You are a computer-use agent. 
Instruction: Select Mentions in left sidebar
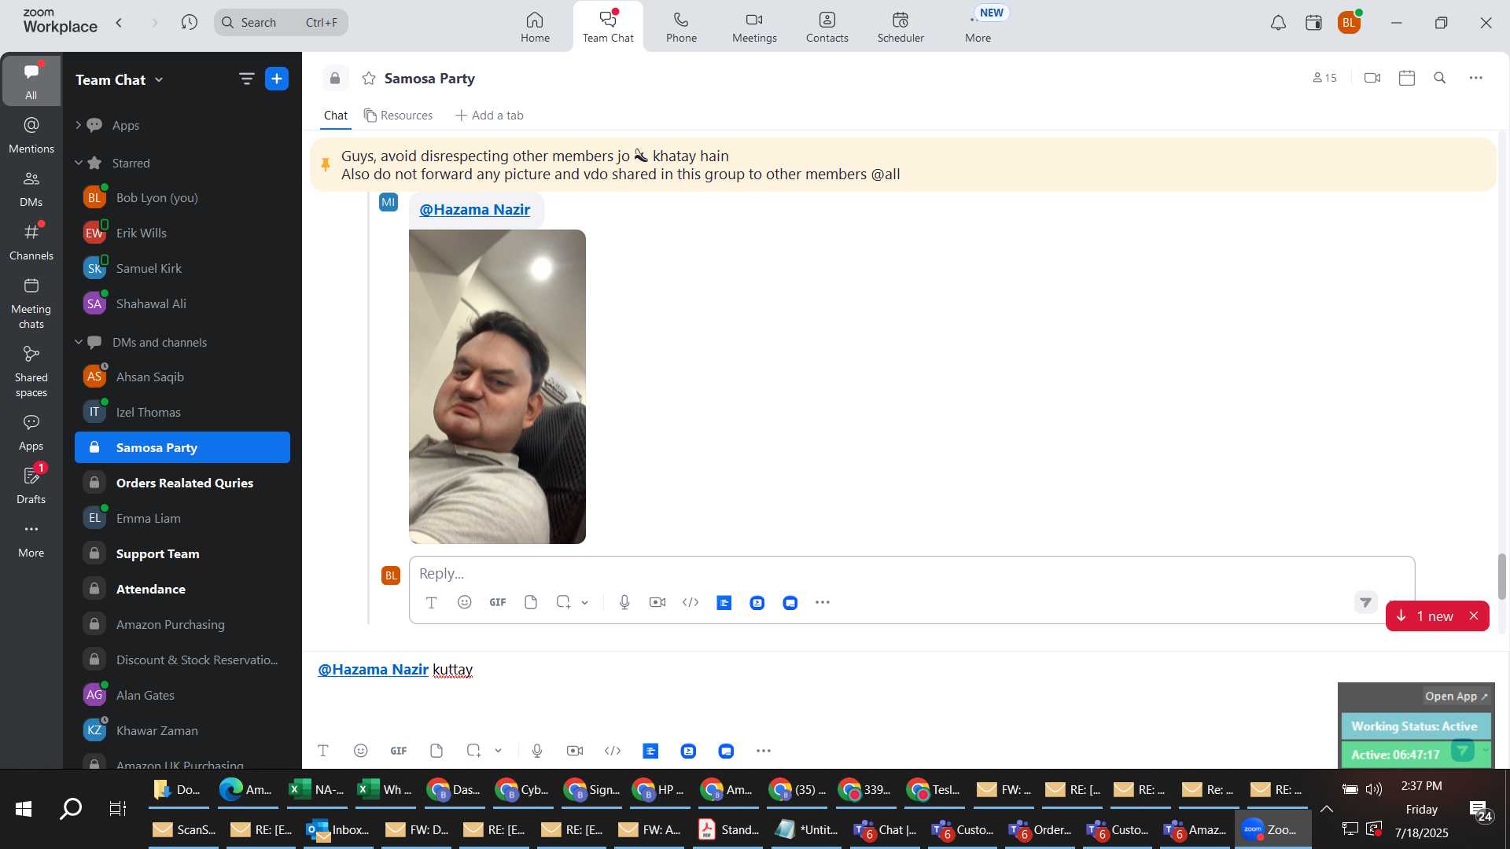[x=31, y=135]
